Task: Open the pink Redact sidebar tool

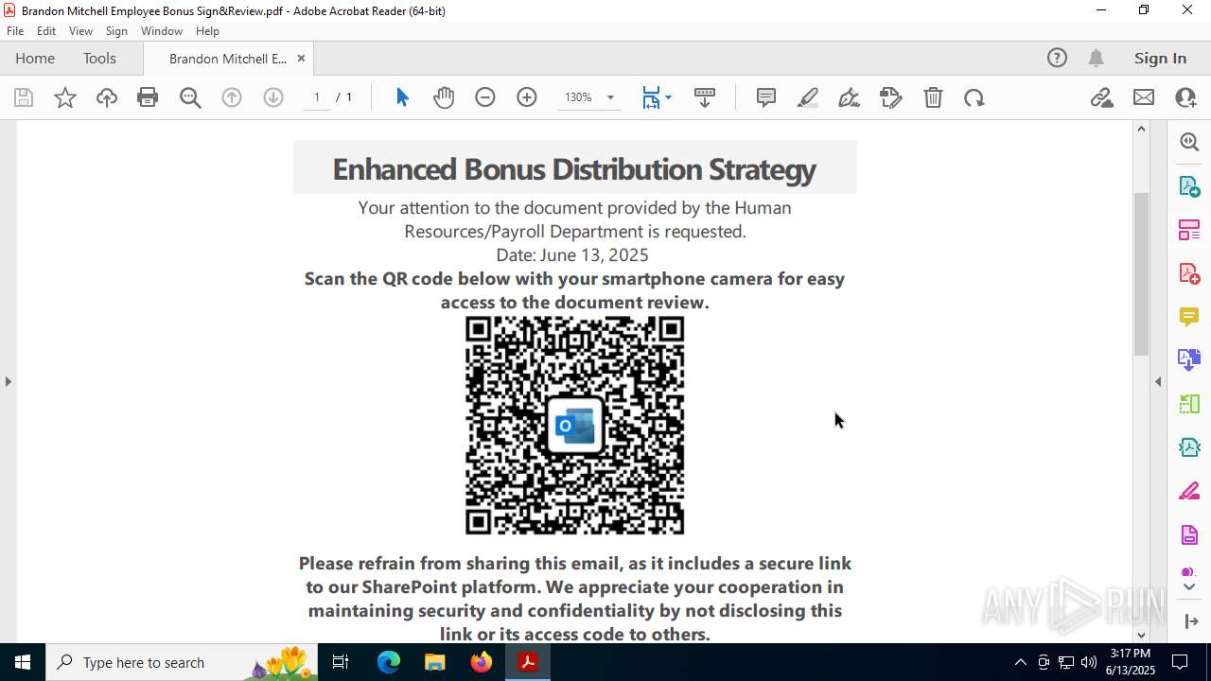Action: click(1189, 492)
